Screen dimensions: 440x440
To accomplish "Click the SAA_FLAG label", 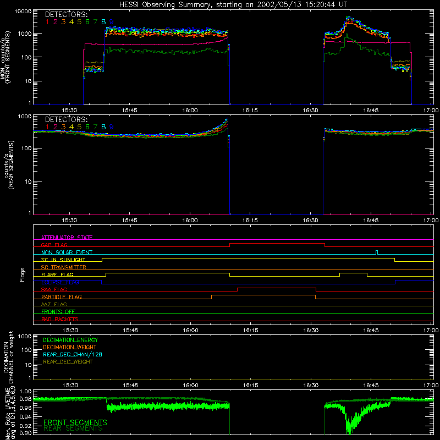I will (54, 289).
